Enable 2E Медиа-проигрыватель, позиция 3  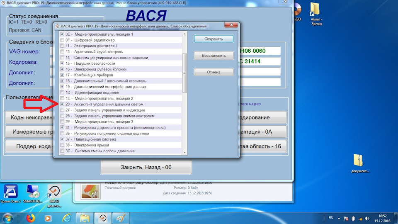pyautogui.click(x=62, y=122)
